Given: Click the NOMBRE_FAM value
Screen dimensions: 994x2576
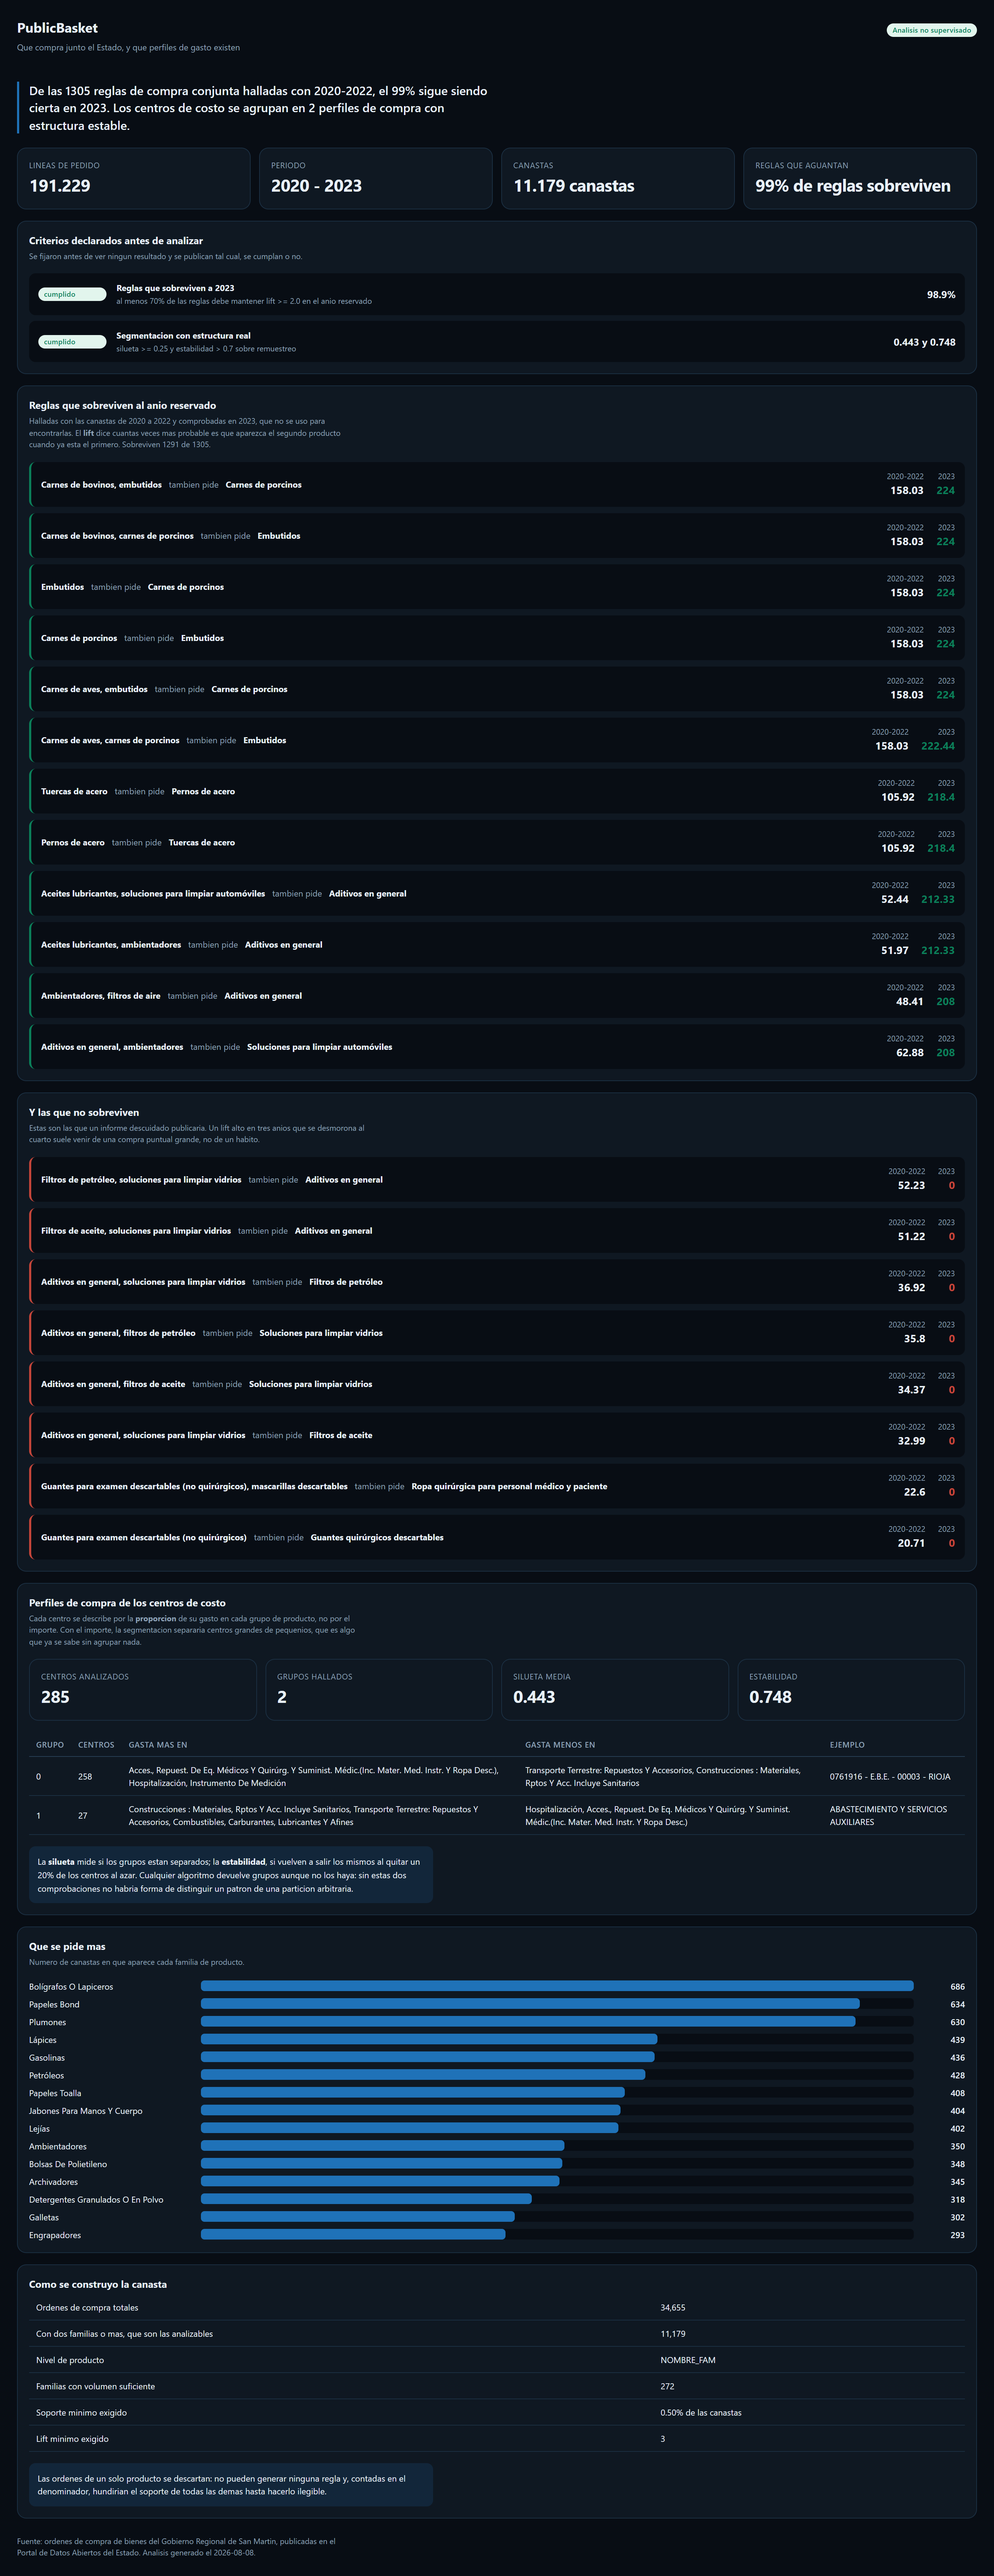Looking at the screenshot, I should click(688, 2360).
